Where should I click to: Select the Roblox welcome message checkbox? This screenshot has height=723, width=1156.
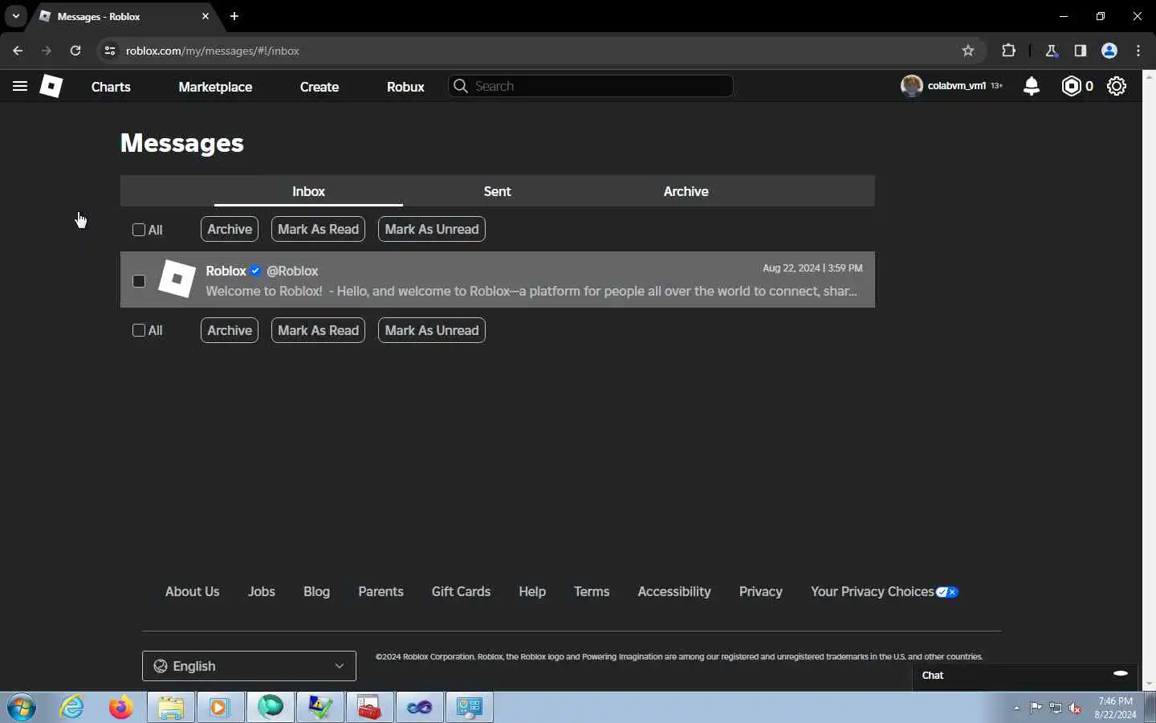click(139, 281)
